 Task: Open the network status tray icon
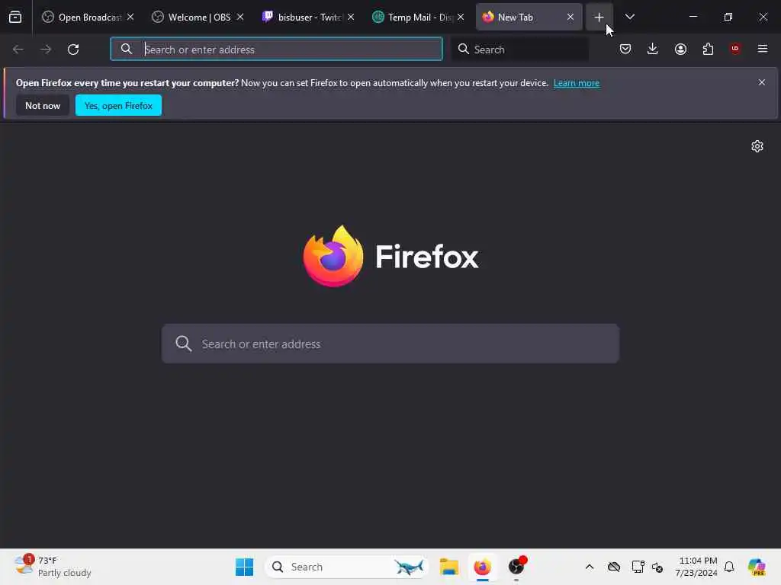(x=638, y=567)
